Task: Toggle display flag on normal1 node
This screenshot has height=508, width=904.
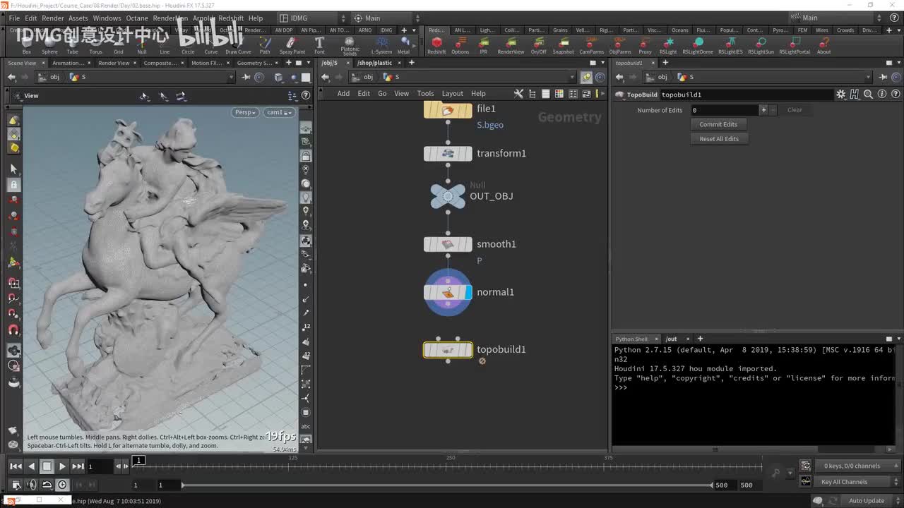Action: 468,292
